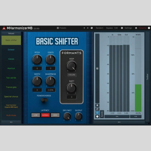The height and width of the screenshot is (151, 151).
Task: Click the home icon in title bar
Action: (x=136, y=28)
